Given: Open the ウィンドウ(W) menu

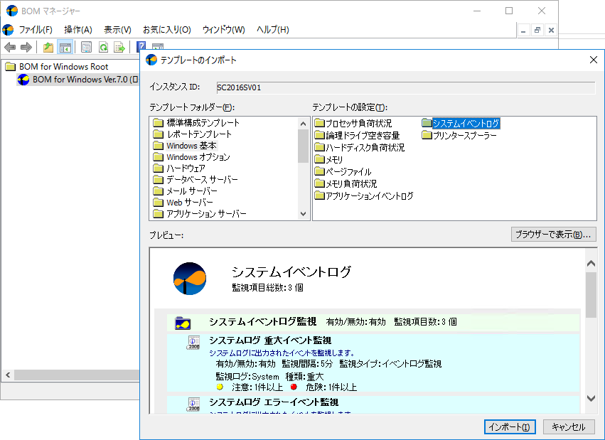Looking at the screenshot, I should [224, 30].
